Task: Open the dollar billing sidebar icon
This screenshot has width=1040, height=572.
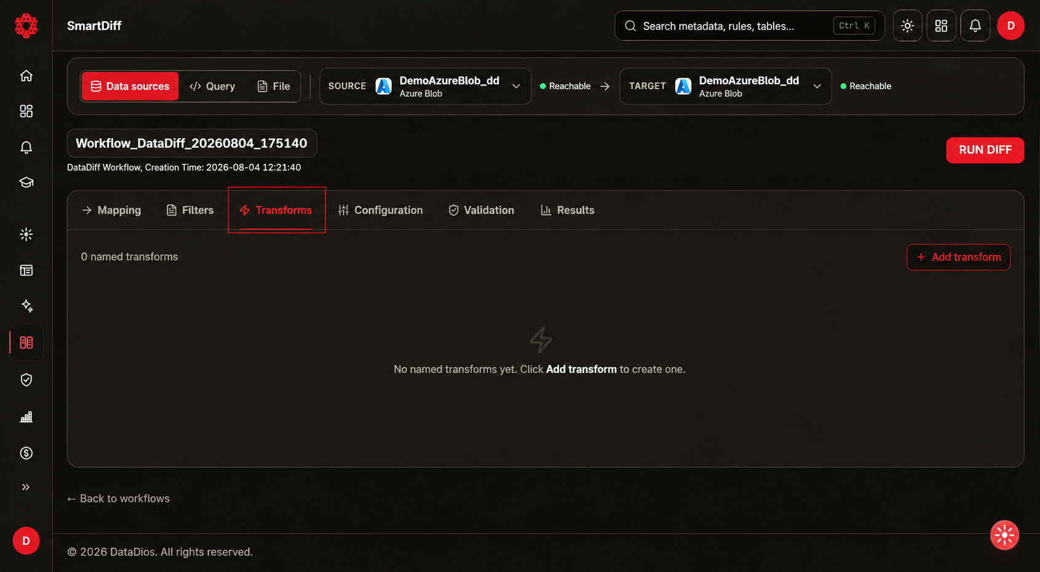Action: click(26, 453)
